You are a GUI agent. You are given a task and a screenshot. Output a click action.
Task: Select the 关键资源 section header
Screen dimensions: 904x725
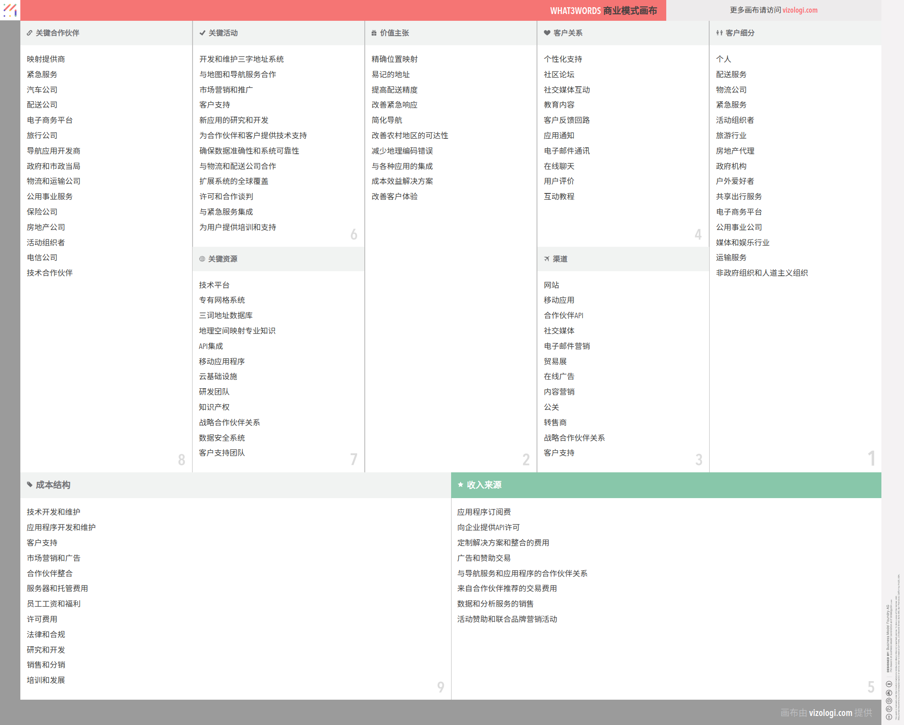tap(222, 259)
